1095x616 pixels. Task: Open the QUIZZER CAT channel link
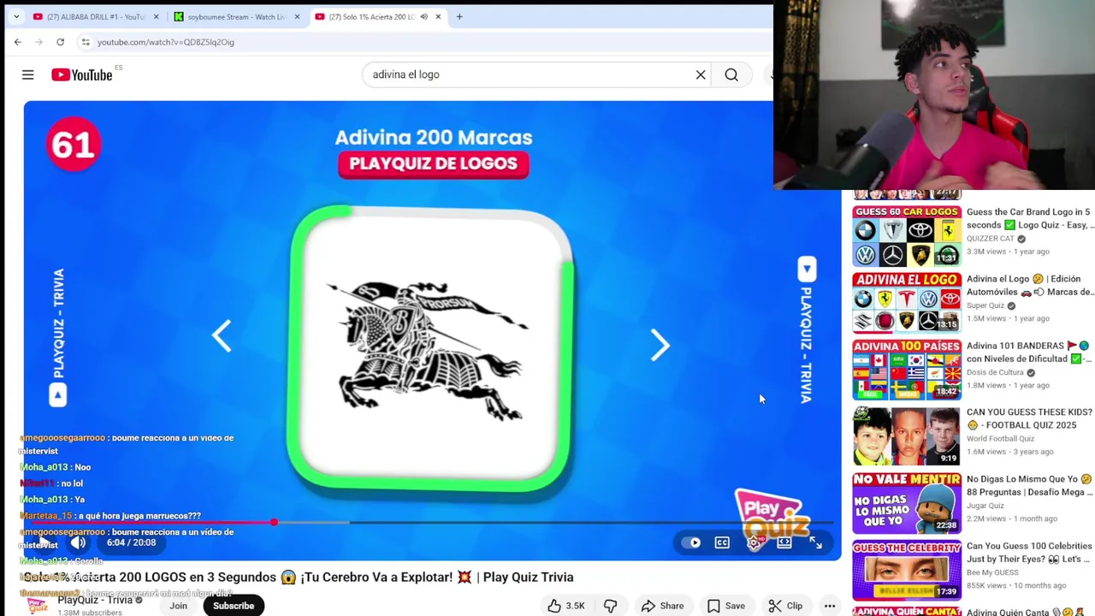(x=991, y=239)
